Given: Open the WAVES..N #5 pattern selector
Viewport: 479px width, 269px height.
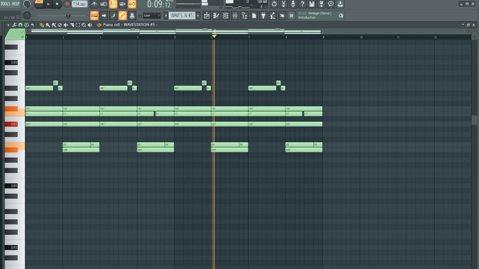Looking at the screenshot, I should [x=182, y=16].
